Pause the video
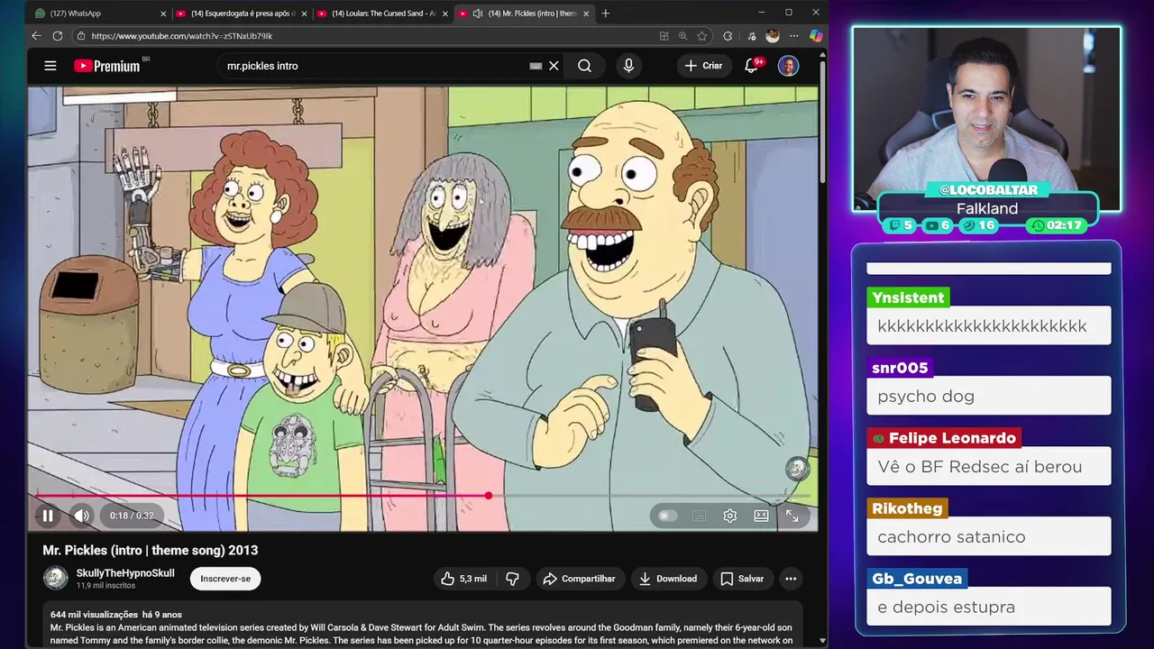 tap(48, 516)
